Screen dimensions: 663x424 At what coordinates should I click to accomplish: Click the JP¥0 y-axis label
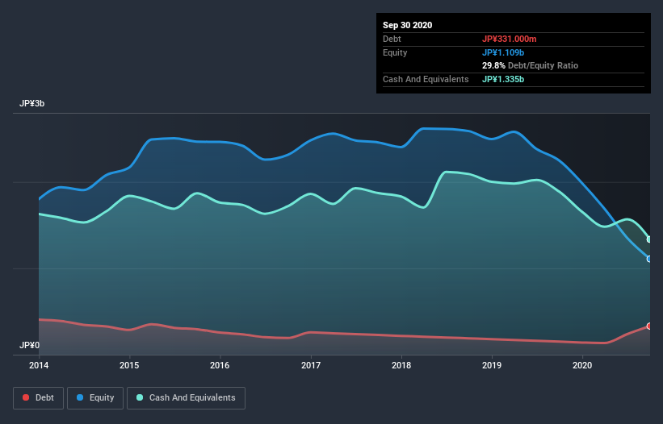click(30, 346)
